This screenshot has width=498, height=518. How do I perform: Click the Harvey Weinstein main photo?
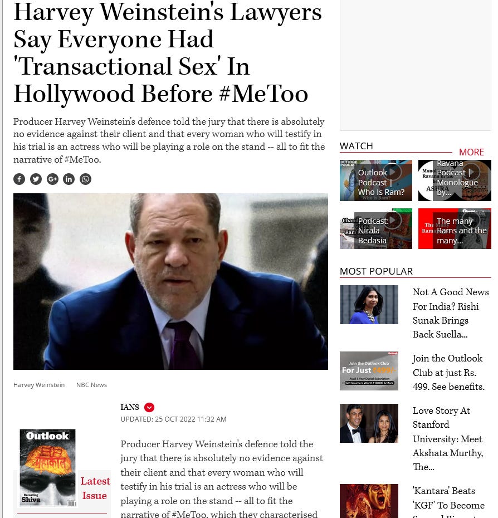[x=170, y=281]
